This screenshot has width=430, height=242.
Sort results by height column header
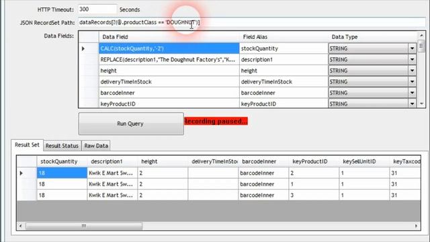click(163, 161)
